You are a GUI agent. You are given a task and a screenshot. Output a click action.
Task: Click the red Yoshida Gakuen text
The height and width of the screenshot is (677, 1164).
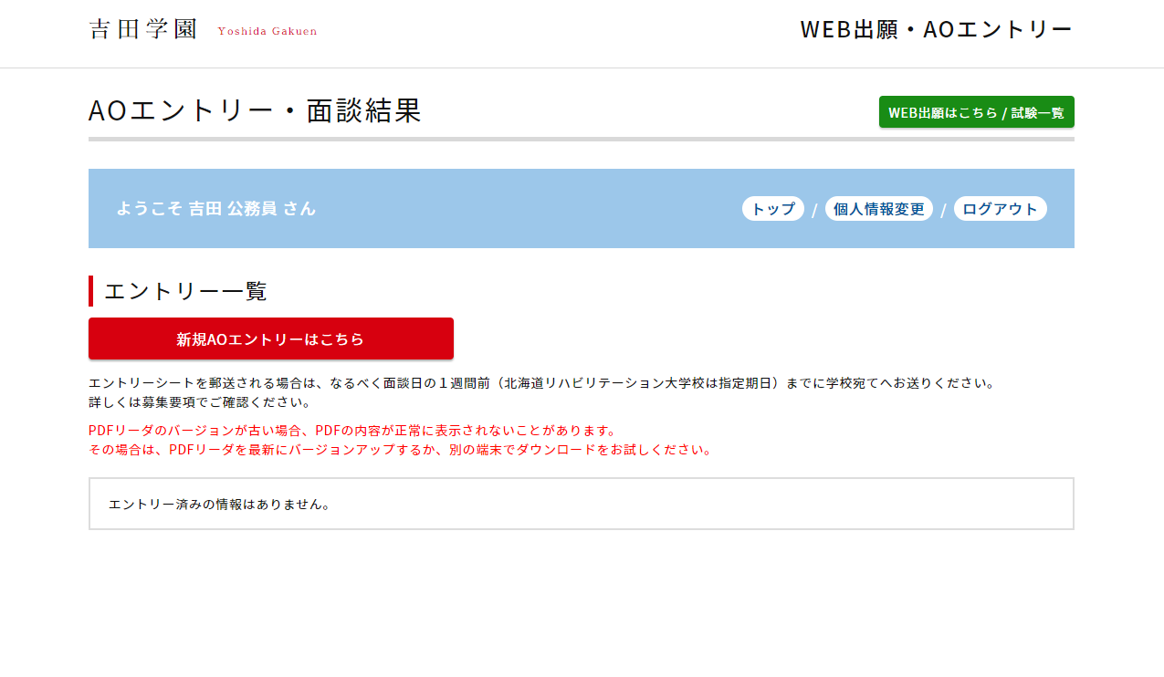click(267, 31)
